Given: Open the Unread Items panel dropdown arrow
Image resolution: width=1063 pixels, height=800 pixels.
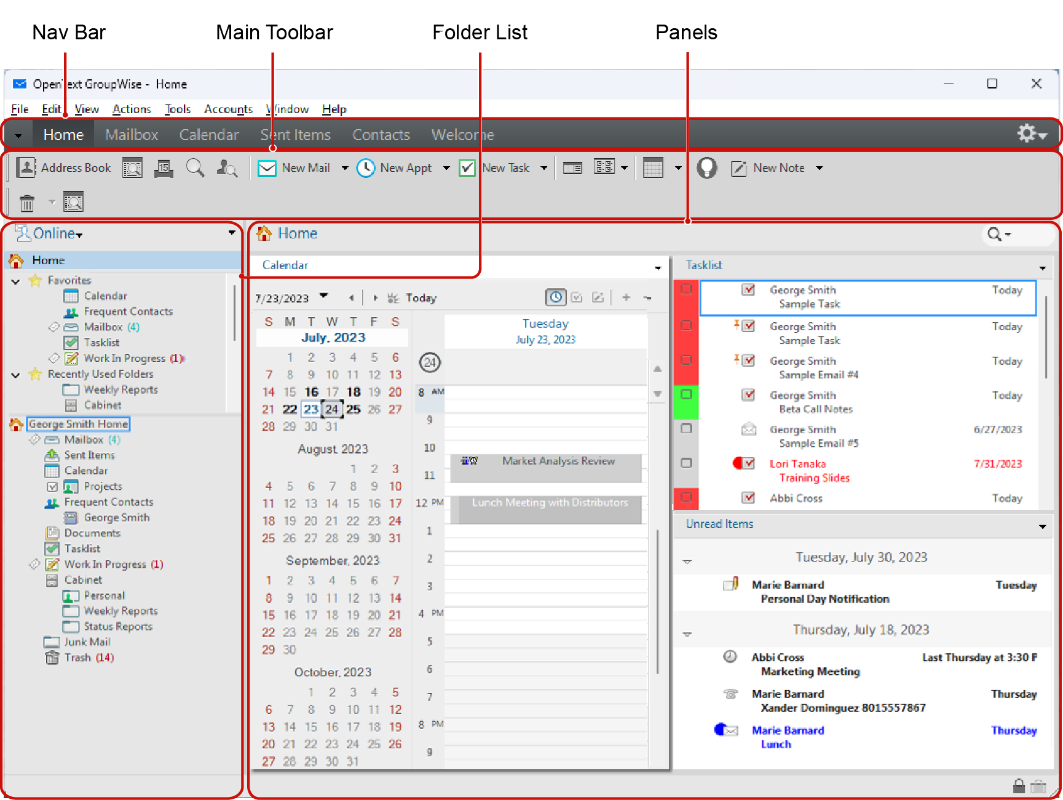Looking at the screenshot, I should 1043,526.
